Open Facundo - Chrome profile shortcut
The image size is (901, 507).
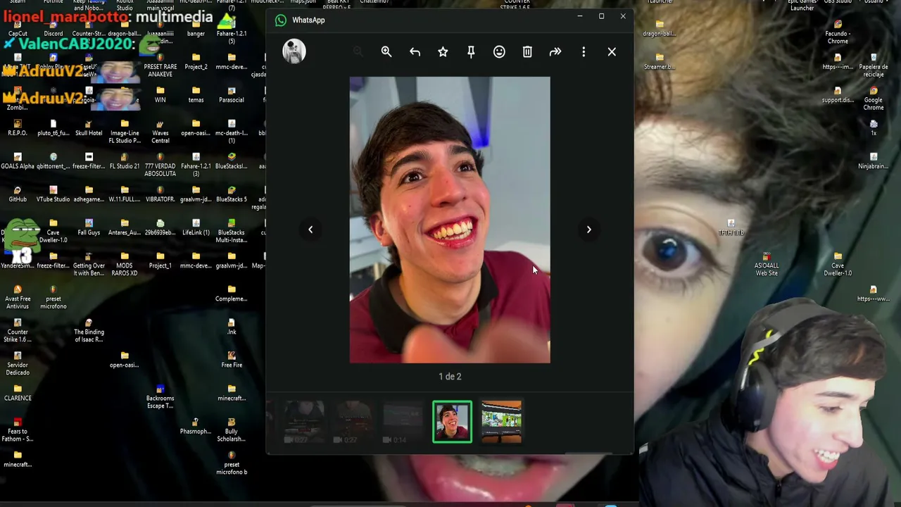[838, 32]
